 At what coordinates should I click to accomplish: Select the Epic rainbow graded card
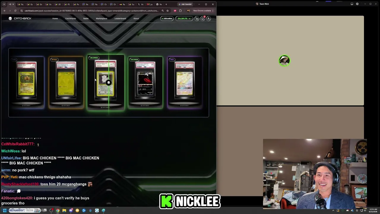185,83
